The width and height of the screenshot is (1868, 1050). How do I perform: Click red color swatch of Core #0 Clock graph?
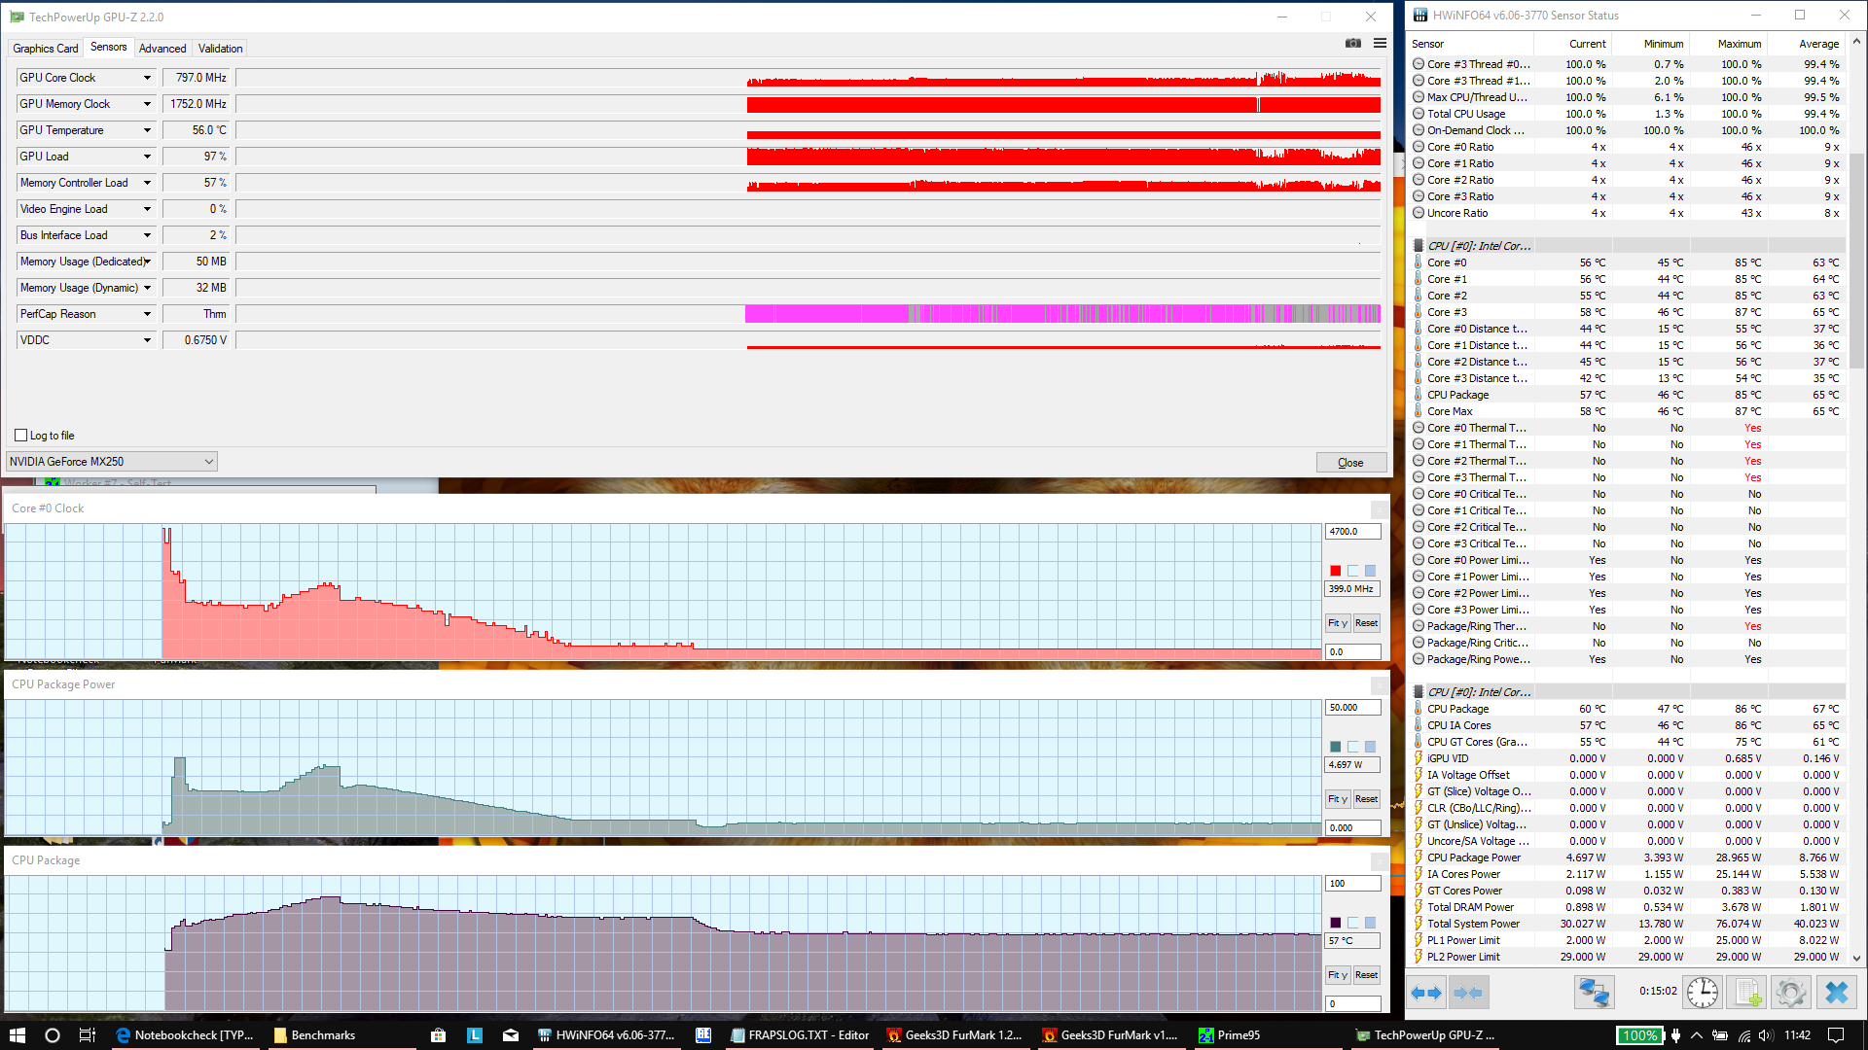coord(1336,571)
